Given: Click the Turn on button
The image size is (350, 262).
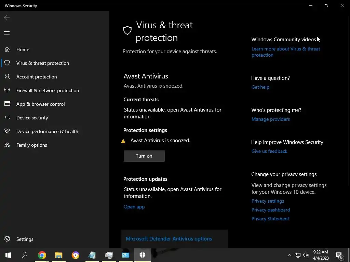Looking at the screenshot, I should coord(144,156).
